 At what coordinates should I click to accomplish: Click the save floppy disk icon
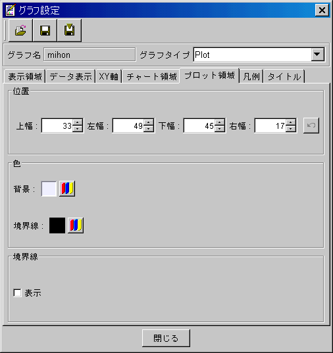click(45, 30)
